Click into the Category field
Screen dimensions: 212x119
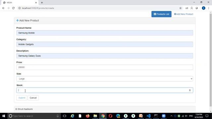105,44
